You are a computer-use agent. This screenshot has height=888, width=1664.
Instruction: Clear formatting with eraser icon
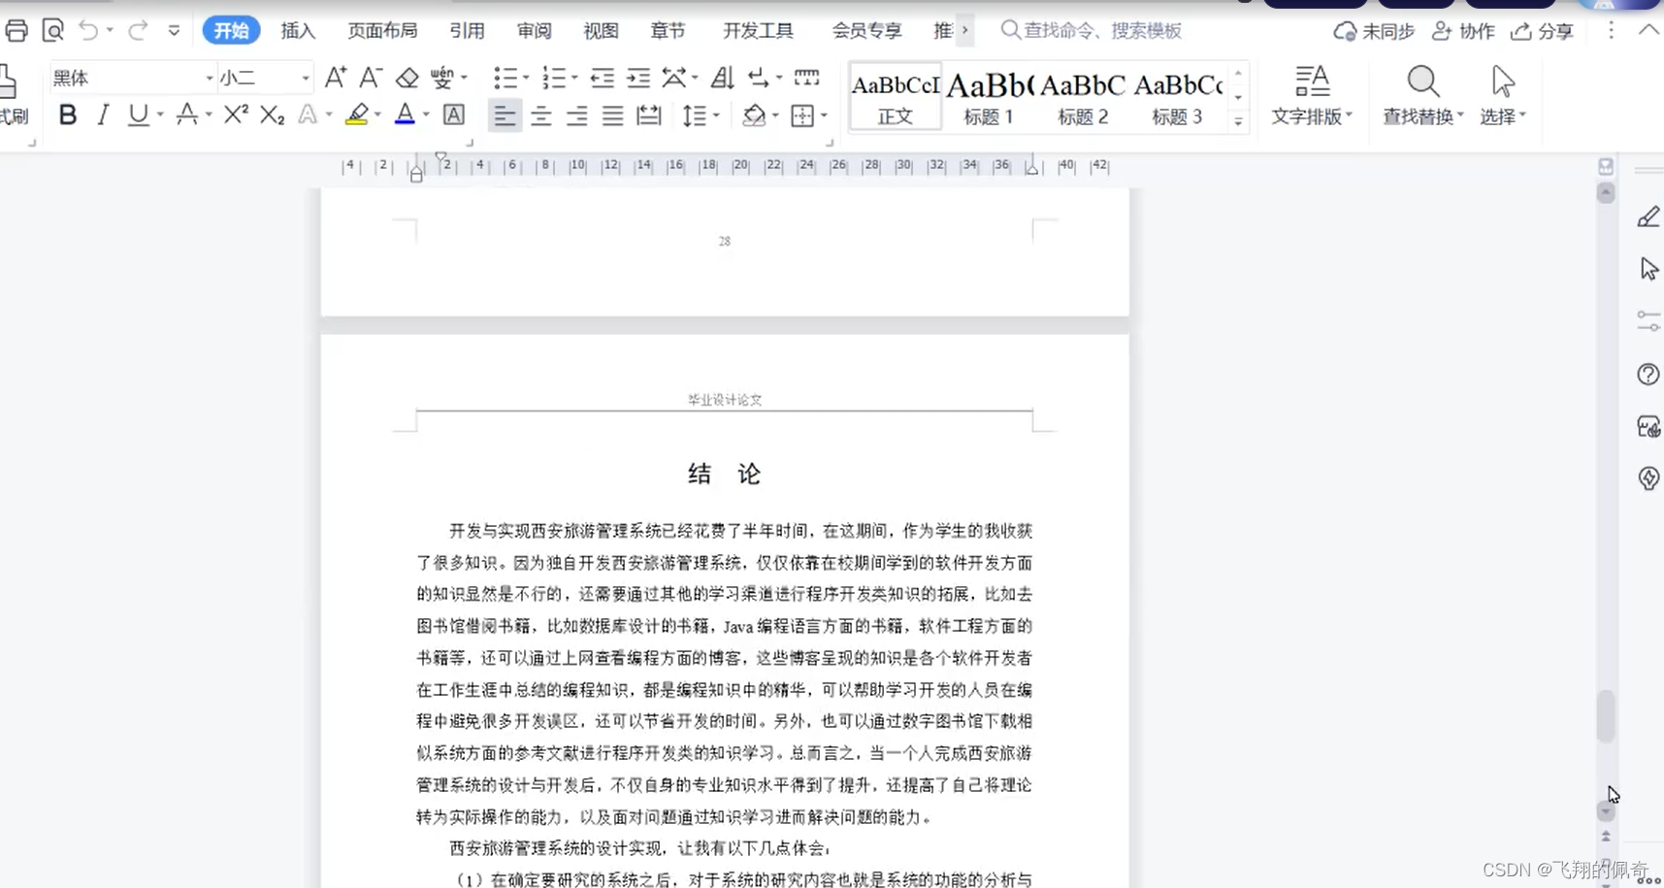pos(408,78)
